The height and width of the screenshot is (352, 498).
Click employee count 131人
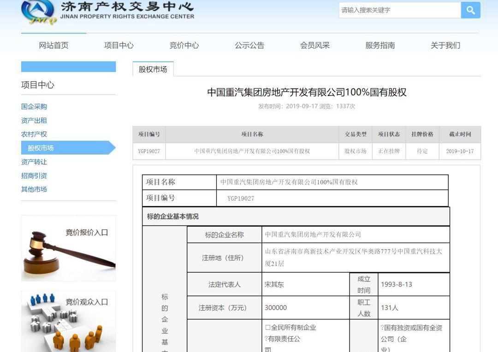click(389, 308)
